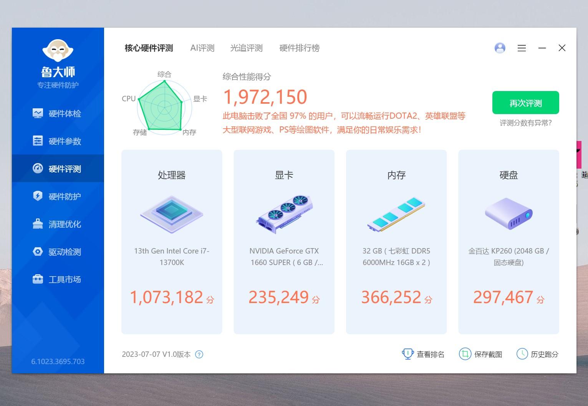Image resolution: width=588 pixels, height=406 pixels.
Task: Click hard disk score 297,467
Action: (503, 297)
